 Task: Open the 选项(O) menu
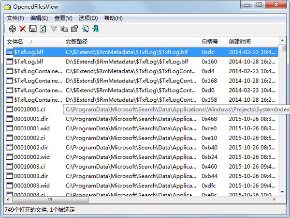tap(88, 18)
